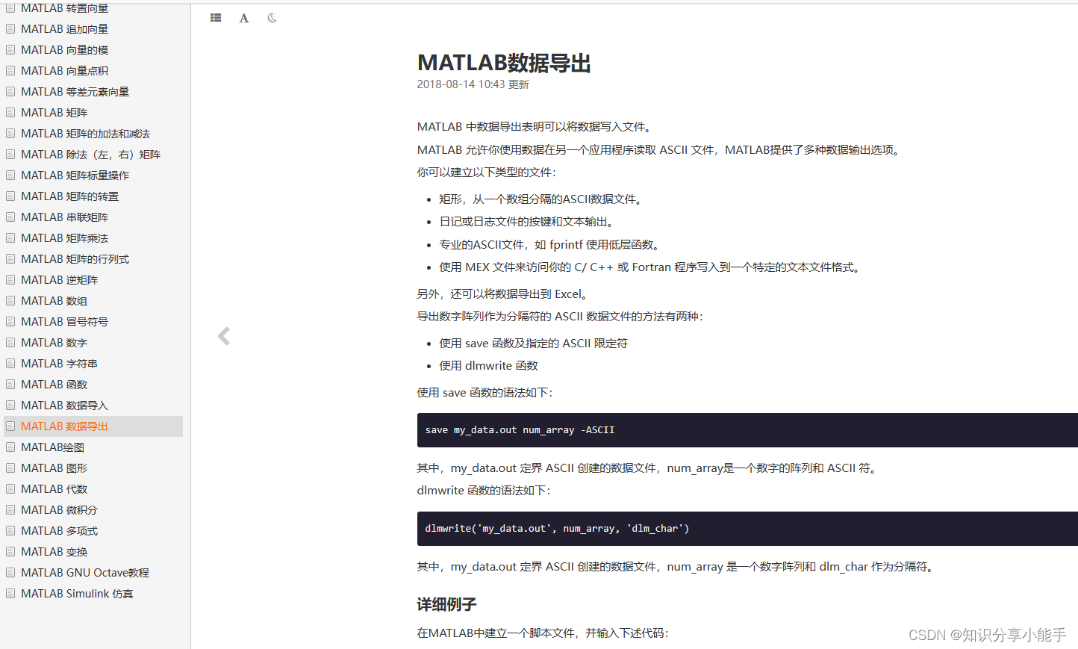
Task: Select MATLAB Simulink 仿真 in the sidebar
Action: coord(77,594)
